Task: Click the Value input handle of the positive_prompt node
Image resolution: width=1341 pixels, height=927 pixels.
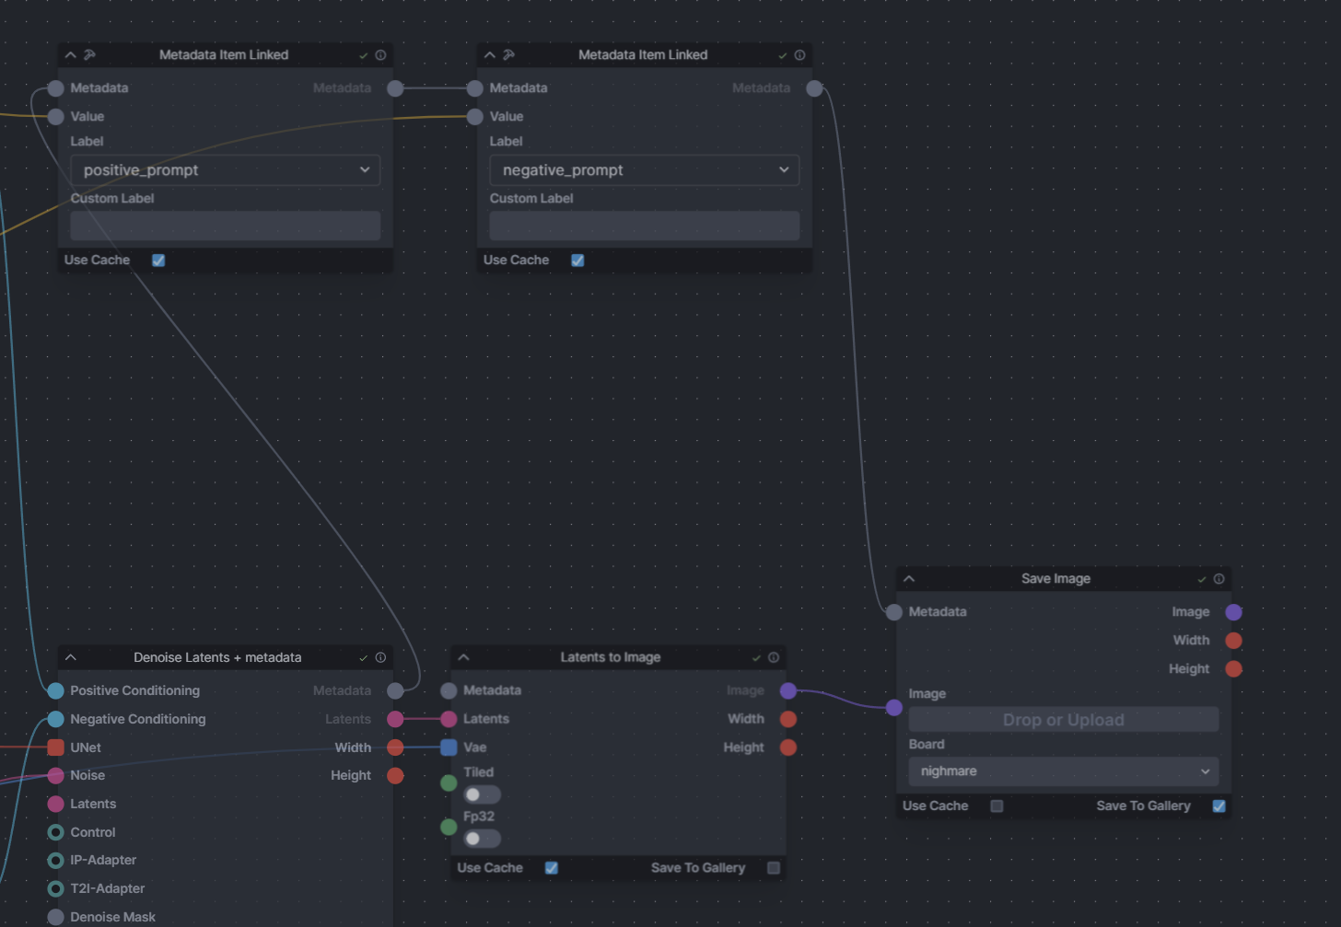Action: pos(56,117)
